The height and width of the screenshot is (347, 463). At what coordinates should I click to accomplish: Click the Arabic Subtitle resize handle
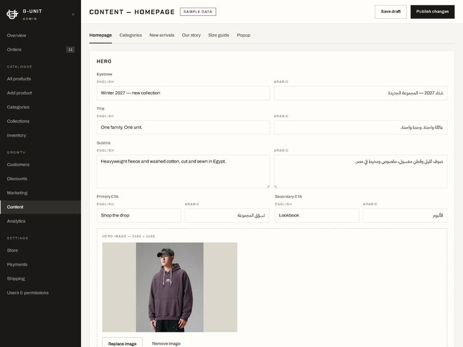pos(275,186)
